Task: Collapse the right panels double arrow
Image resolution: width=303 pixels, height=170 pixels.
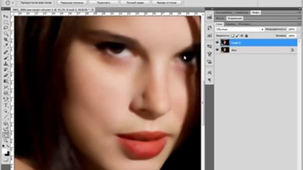Action: tap(300, 8)
